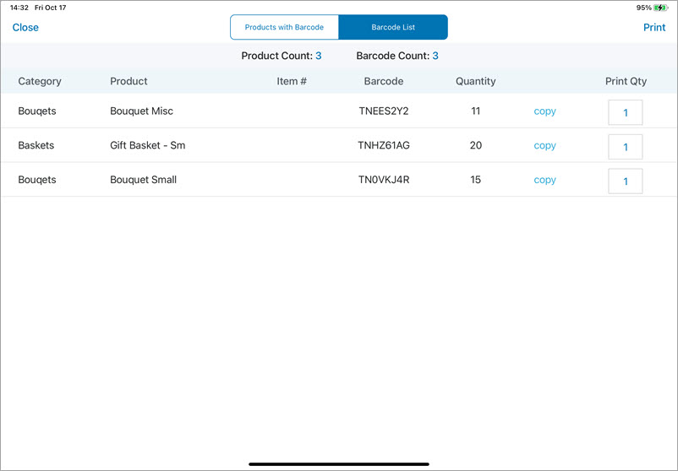Viewport: 678px width, 471px height.
Task: Click the 14:32 clock in status bar
Action: (x=19, y=8)
